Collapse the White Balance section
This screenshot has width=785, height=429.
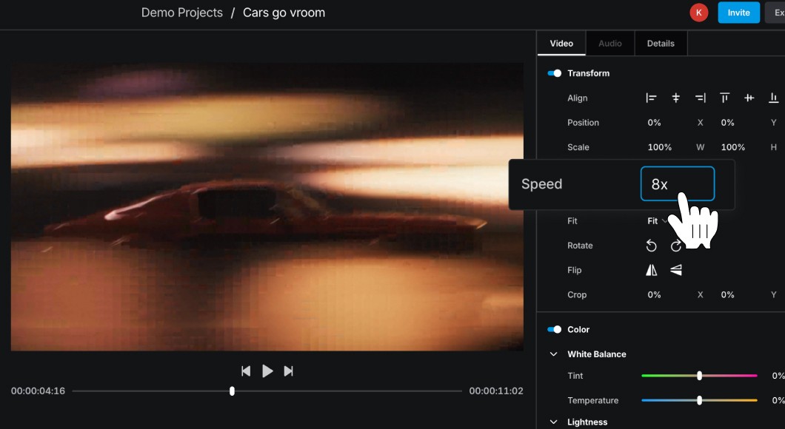click(x=554, y=354)
